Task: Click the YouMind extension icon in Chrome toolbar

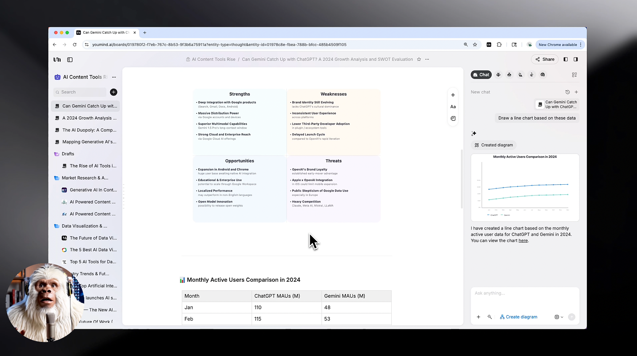Action: point(489,45)
